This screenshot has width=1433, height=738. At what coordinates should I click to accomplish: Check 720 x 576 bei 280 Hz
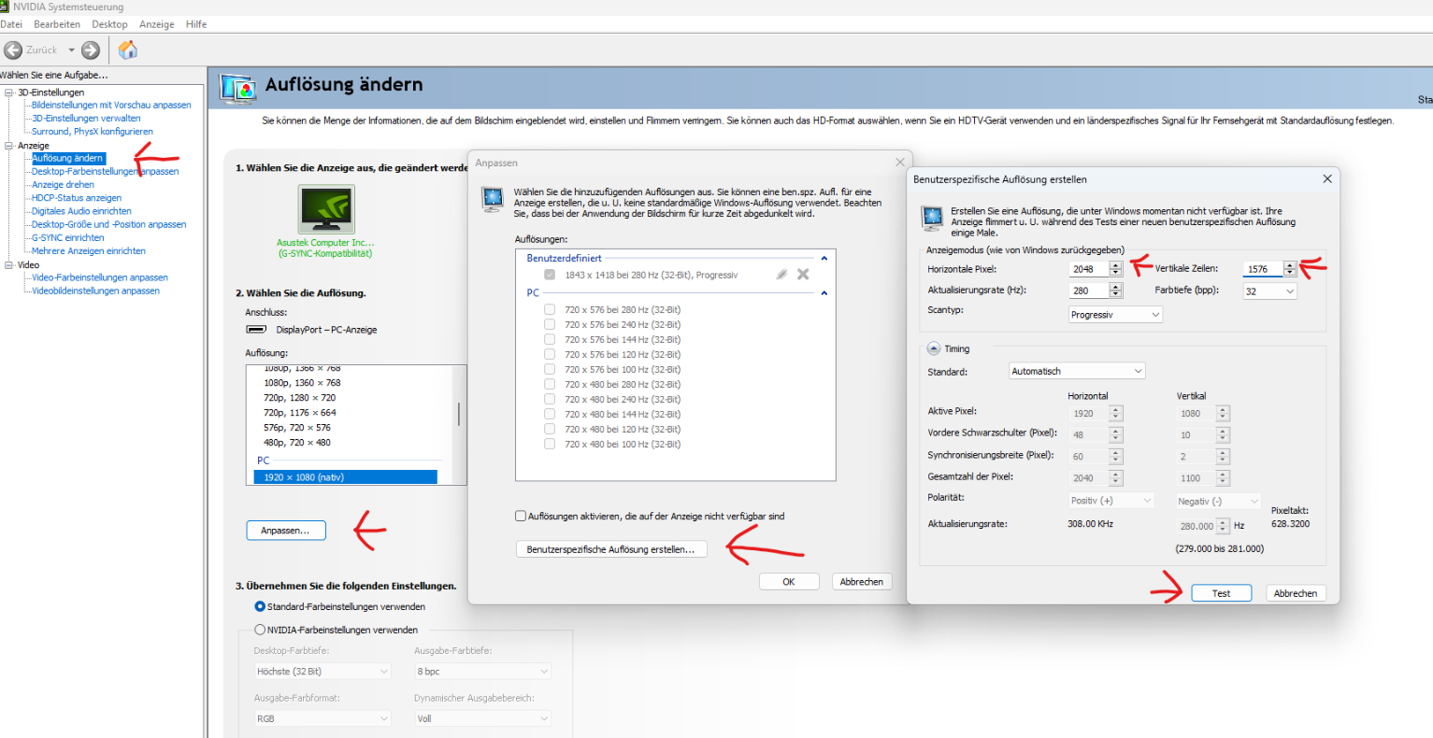click(550, 309)
